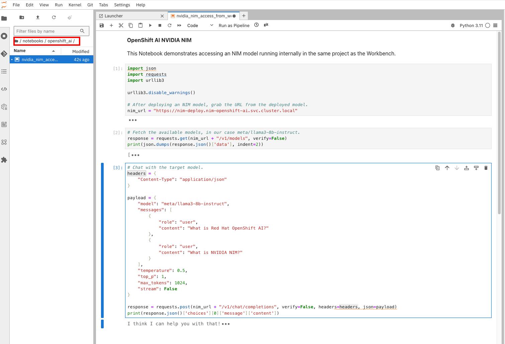Open the Run menu
This screenshot has width=505, height=344.
(x=59, y=5)
